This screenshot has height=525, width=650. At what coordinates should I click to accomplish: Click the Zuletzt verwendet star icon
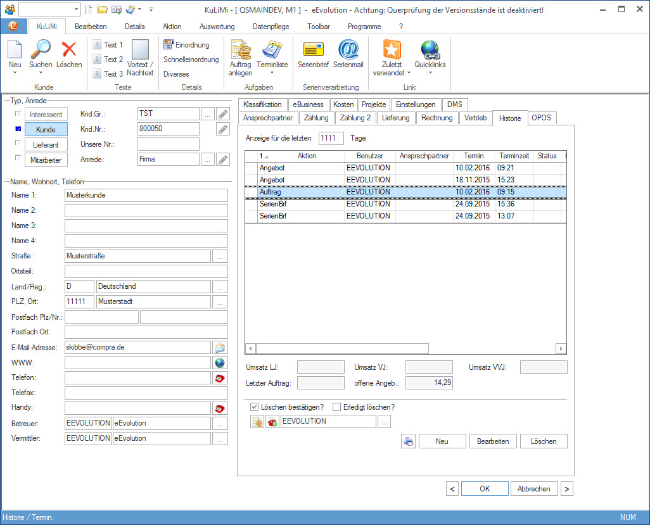[392, 49]
